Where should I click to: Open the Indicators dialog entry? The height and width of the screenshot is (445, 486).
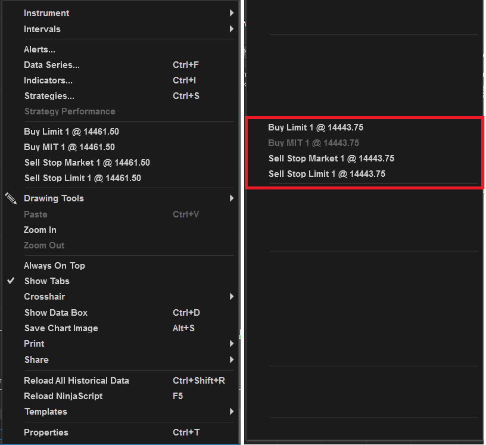[x=48, y=80]
